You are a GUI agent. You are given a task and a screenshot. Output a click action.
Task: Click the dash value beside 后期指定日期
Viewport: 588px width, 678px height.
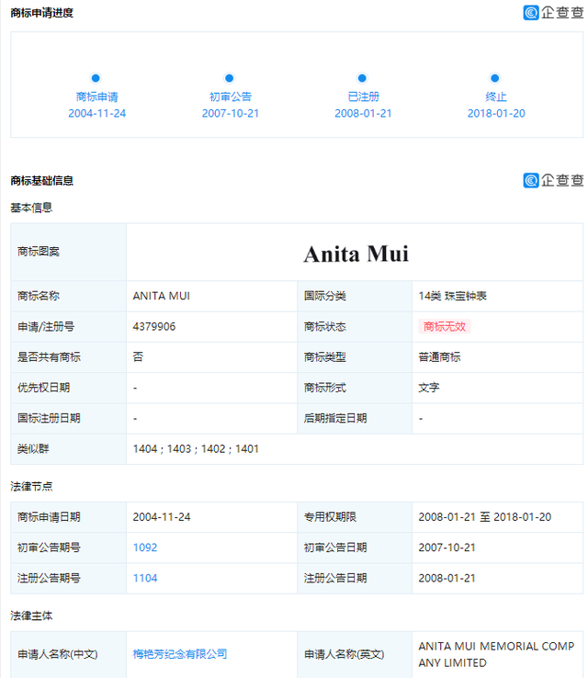pos(421,419)
